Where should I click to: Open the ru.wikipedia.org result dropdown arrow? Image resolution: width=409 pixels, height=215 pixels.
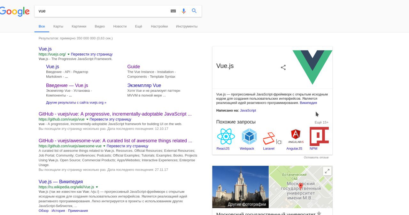[97, 187]
